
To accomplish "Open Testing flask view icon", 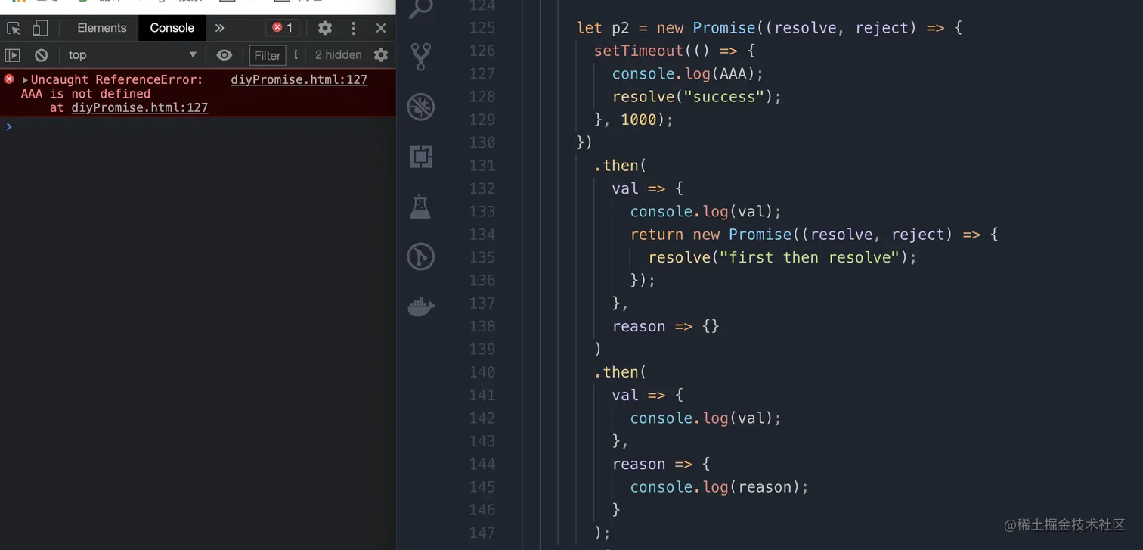I will [420, 207].
